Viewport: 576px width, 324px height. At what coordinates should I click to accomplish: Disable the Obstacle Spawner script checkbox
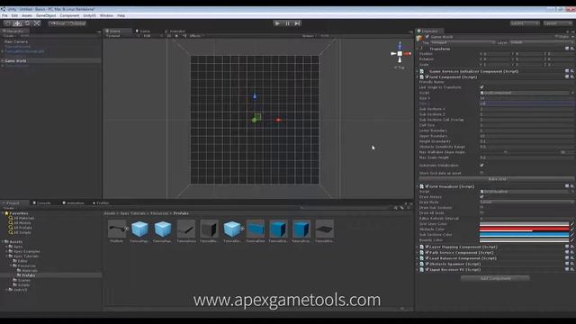(x=427, y=264)
